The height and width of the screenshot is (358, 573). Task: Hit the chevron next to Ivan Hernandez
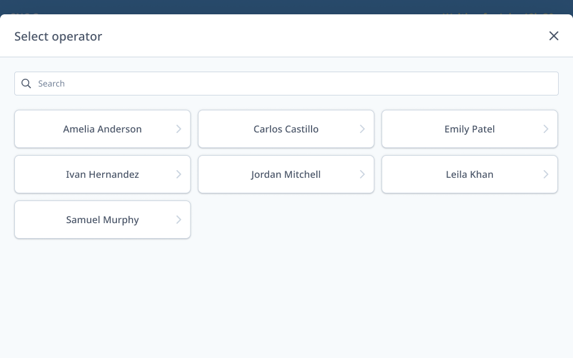point(178,174)
